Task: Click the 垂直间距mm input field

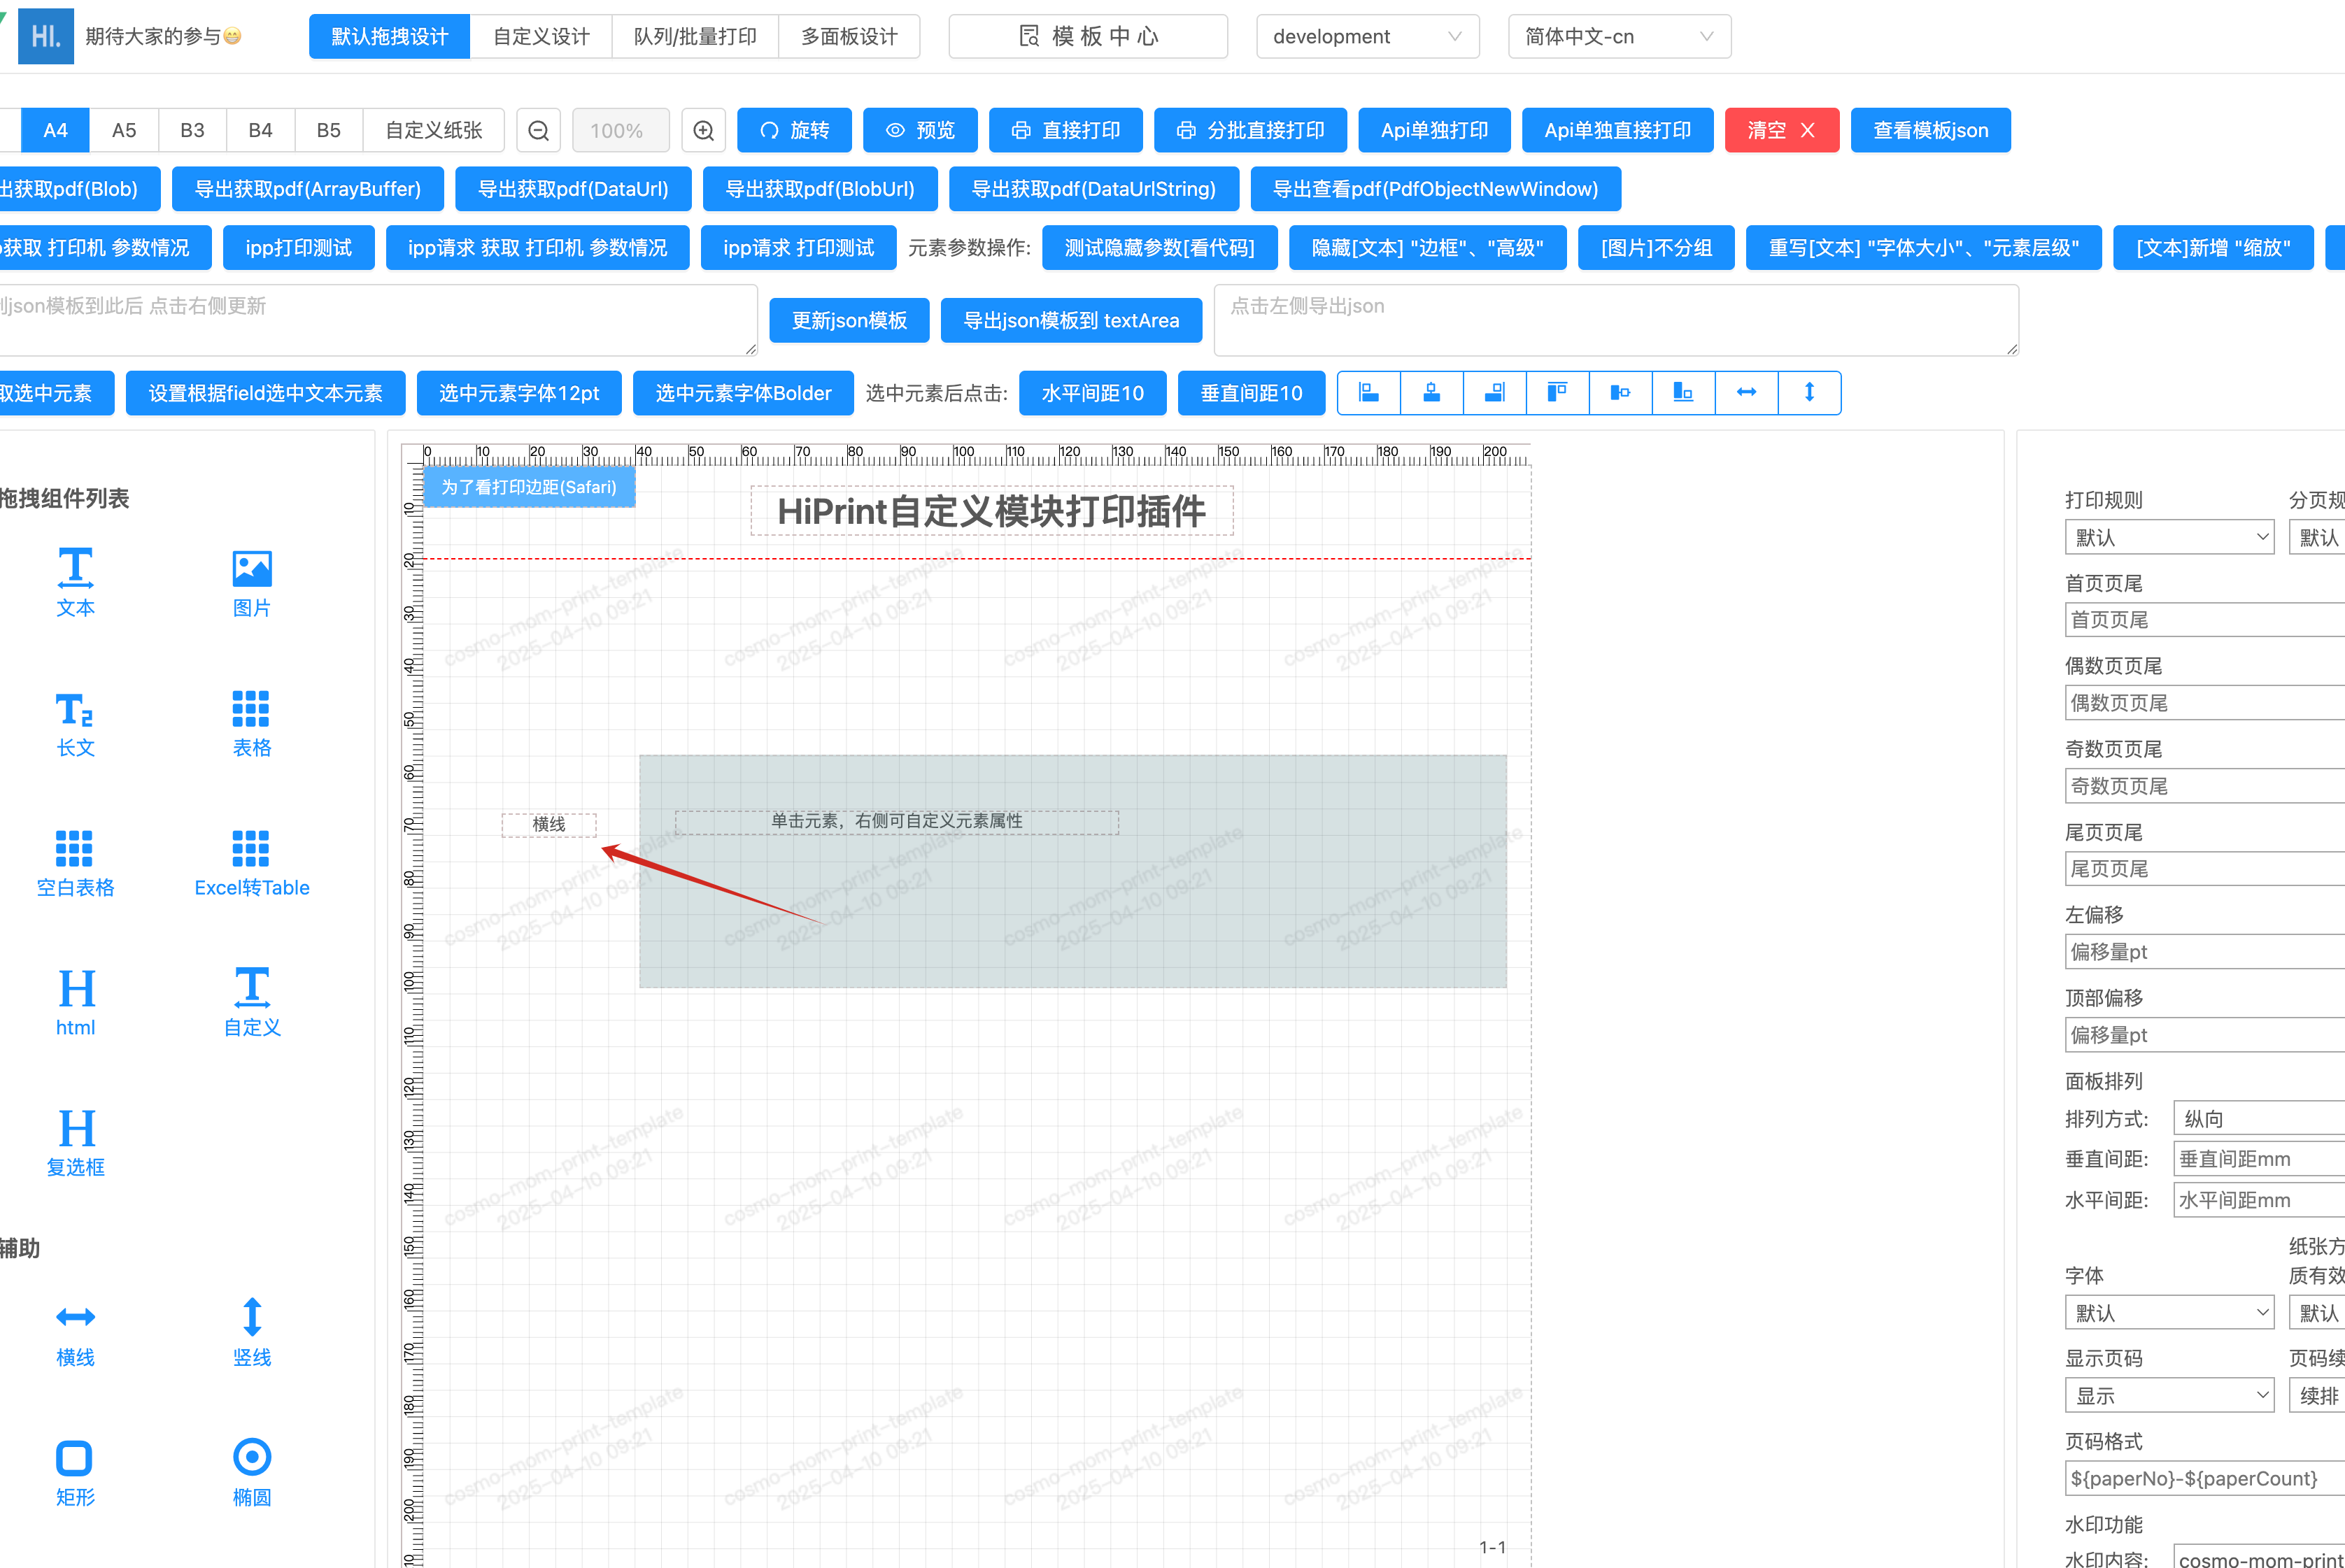Action: [2259, 1159]
